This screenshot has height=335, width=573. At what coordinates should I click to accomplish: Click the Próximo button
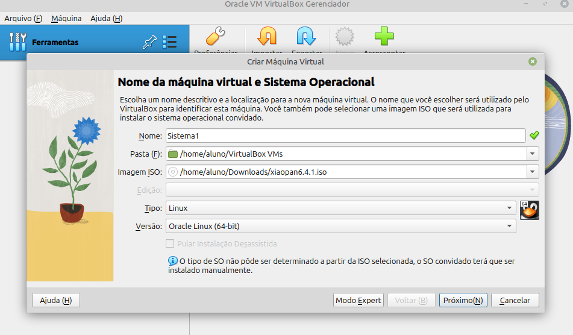coord(463,300)
